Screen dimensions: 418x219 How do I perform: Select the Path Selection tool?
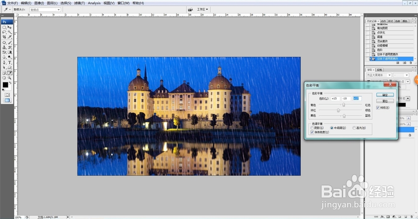pyautogui.click(x=4, y=67)
